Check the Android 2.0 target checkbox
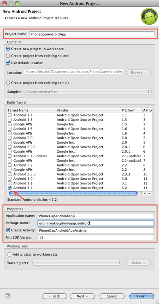The height and width of the screenshot is (304, 159). pyautogui.click(x=10, y=138)
